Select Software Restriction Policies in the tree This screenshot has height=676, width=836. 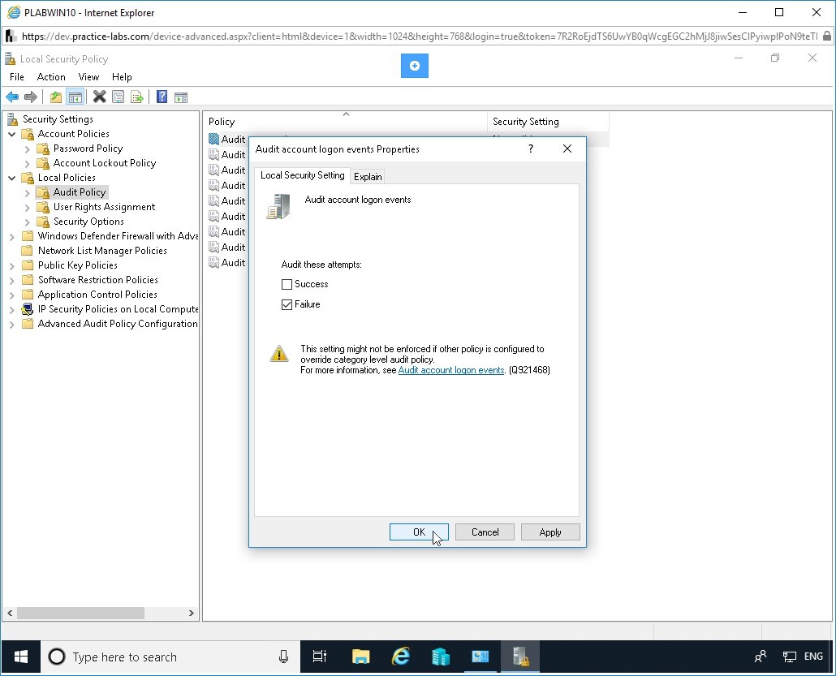coord(97,280)
